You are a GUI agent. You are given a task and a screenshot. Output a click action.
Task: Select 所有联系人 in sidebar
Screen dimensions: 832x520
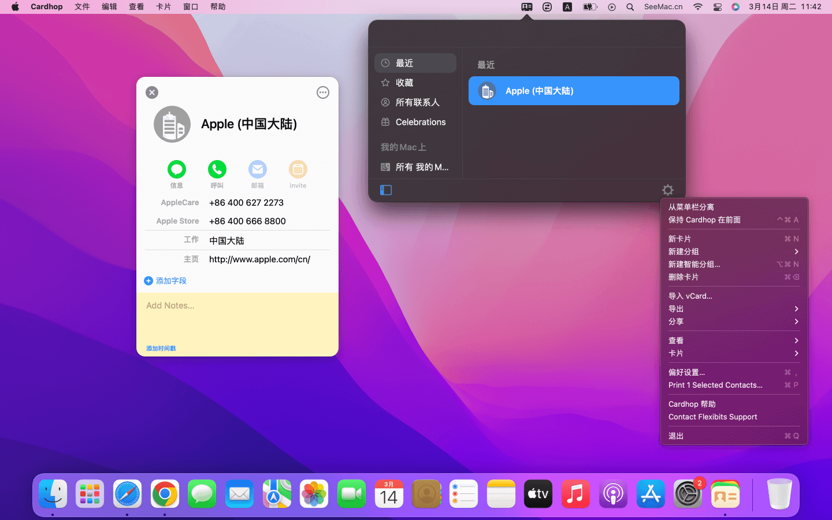pyautogui.click(x=415, y=102)
